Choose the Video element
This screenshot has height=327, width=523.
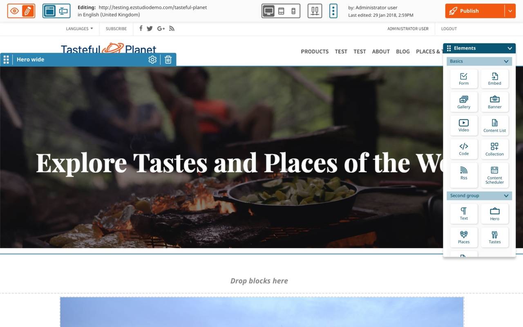pyautogui.click(x=464, y=125)
